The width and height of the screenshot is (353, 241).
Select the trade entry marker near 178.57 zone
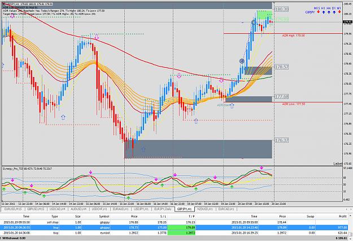[242, 61]
